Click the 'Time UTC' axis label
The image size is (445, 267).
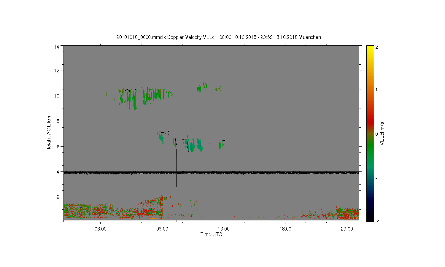coord(211,234)
